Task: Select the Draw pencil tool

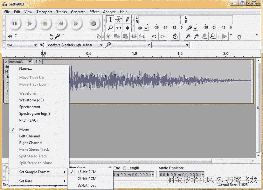Action: [127, 19]
